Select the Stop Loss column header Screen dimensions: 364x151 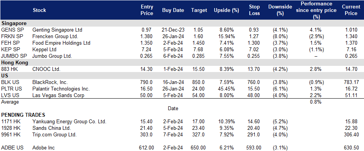pos(254,10)
